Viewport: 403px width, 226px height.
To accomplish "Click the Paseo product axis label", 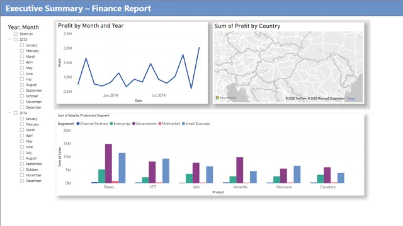I will [x=109, y=187].
